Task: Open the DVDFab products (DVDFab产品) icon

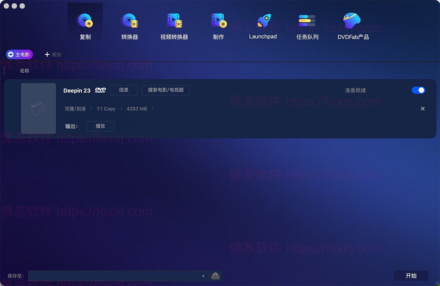Action: (x=353, y=21)
